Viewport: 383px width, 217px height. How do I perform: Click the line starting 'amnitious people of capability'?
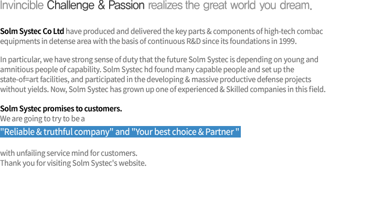(x=147, y=70)
